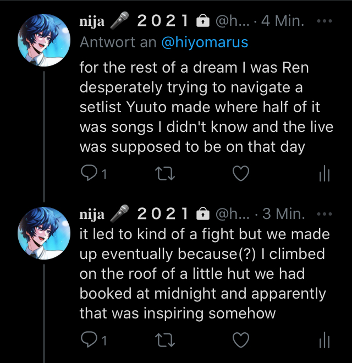Image resolution: width=352 pixels, height=363 pixels.
Task: Open the 3 Min. timestamp
Action: pos(283,213)
